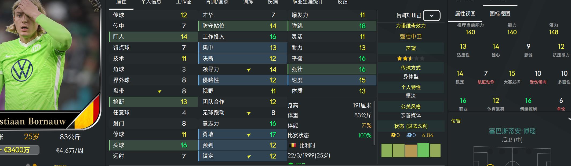
Task: Click the Belgium flag next to 比利时
Action: click(x=292, y=145)
